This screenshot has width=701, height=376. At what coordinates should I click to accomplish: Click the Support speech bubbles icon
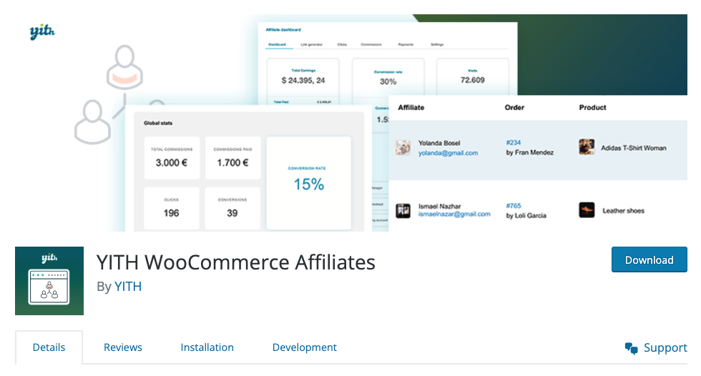tap(631, 348)
